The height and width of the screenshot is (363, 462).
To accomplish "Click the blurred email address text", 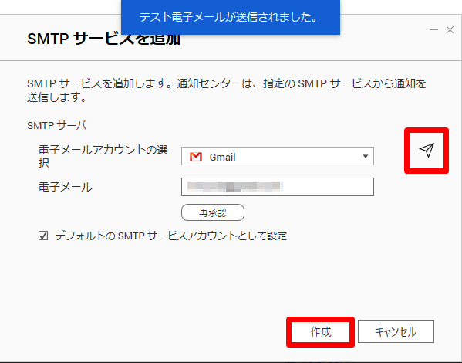I will [x=235, y=187].
